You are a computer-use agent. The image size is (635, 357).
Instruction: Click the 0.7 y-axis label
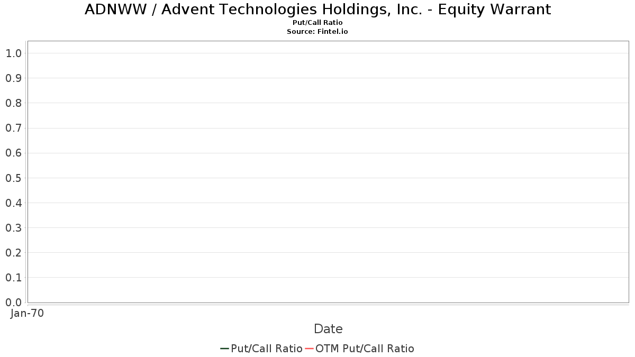[13, 128]
